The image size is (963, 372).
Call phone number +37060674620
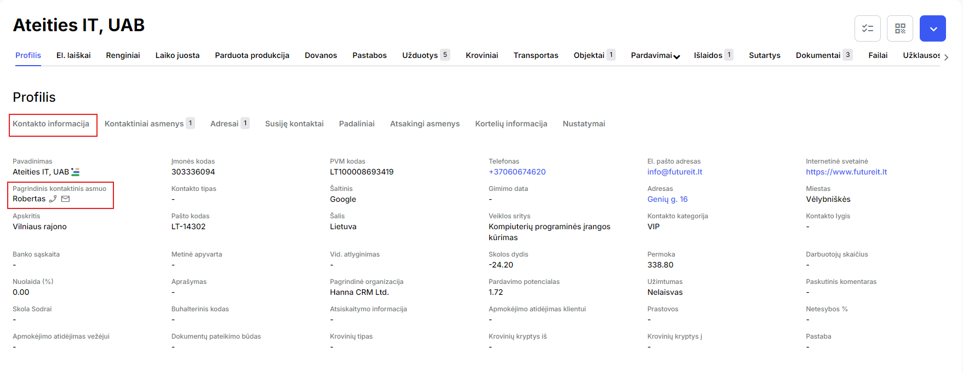(x=517, y=172)
